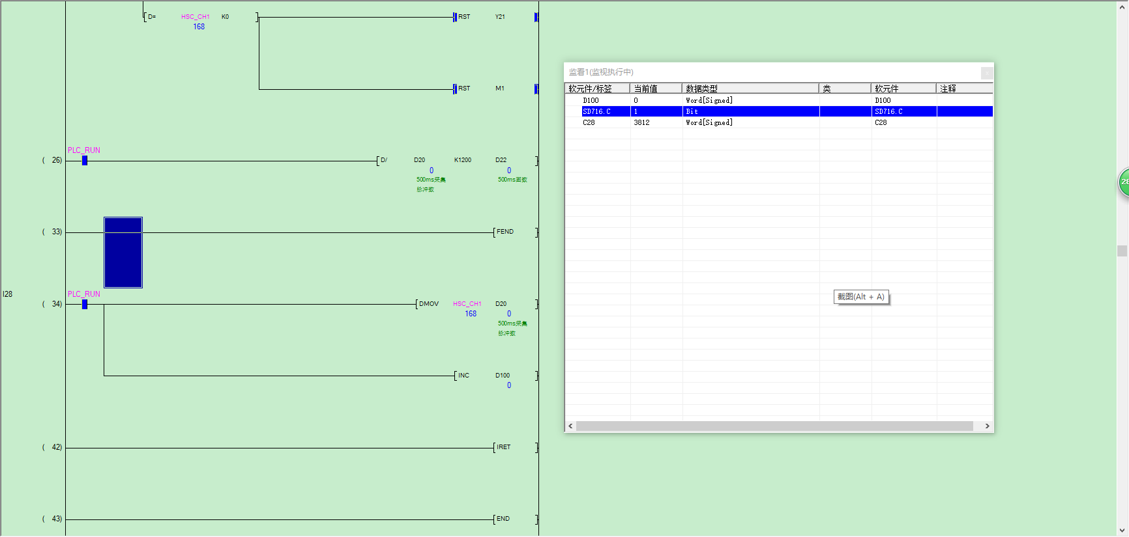Click the 当前值 column header
This screenshot has width=1129, height=537.
tap(655, 89)
